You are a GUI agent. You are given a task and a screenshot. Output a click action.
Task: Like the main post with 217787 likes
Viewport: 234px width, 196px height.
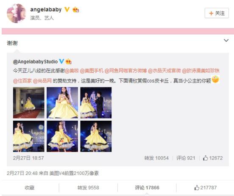(205, 188)
